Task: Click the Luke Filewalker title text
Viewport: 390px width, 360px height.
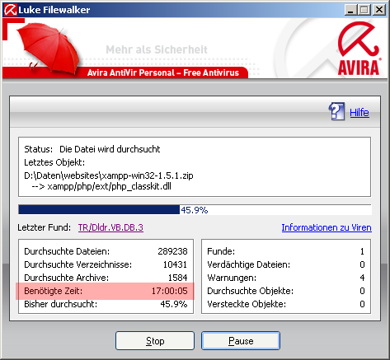Action: [x=54, y=10]
